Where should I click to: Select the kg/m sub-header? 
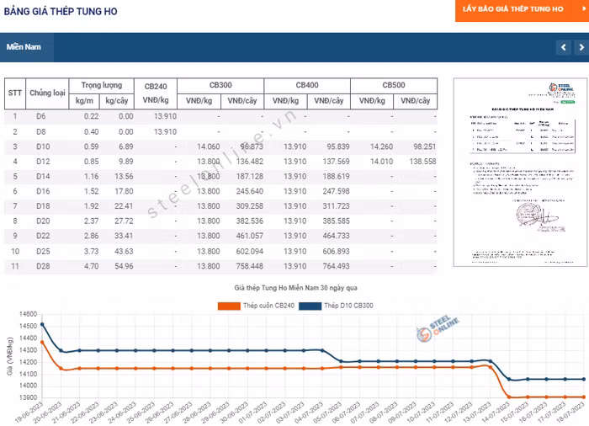84,101
